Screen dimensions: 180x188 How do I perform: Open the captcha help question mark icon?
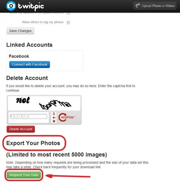pos(54,121)
